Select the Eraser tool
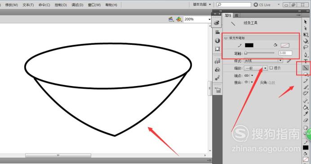Image resolution: width=311 pixels, height=164 pixels. [x=306, y=120]
